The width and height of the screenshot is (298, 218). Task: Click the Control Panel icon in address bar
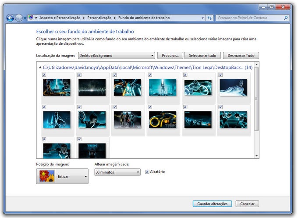[x=31, y=18]
